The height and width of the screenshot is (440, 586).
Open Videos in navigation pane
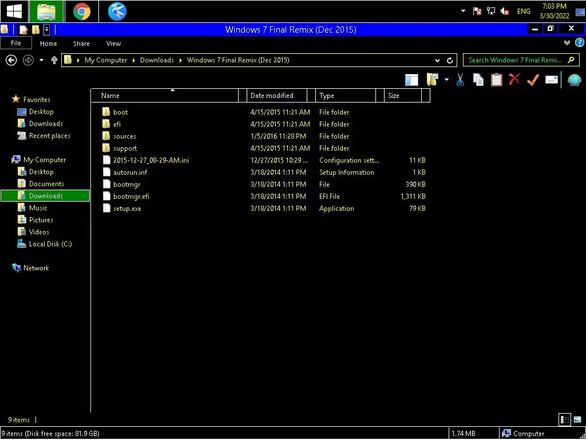click(39, 231)
